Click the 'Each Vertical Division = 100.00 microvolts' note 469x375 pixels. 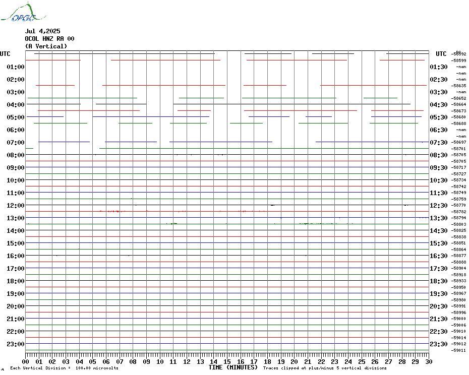[65, 368]
